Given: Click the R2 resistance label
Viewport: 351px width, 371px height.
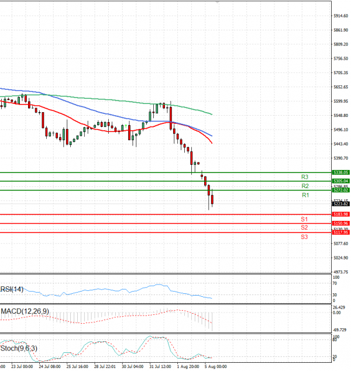Looking at the screenshot, I should tap(305, 186).
